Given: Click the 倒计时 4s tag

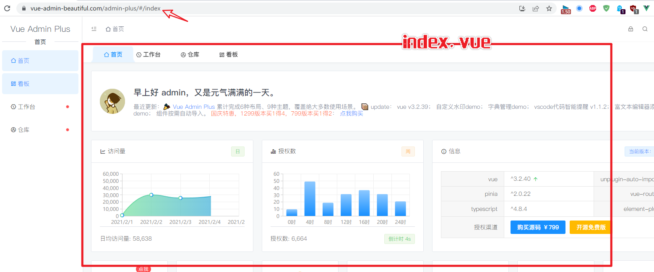Looking at the screenshot, I should [399, 239].
